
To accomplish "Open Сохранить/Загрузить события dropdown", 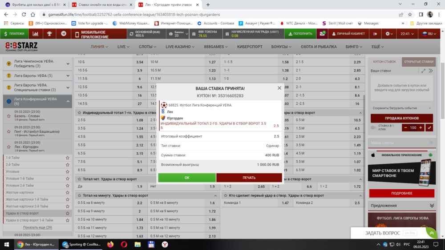I will point(401,108).
